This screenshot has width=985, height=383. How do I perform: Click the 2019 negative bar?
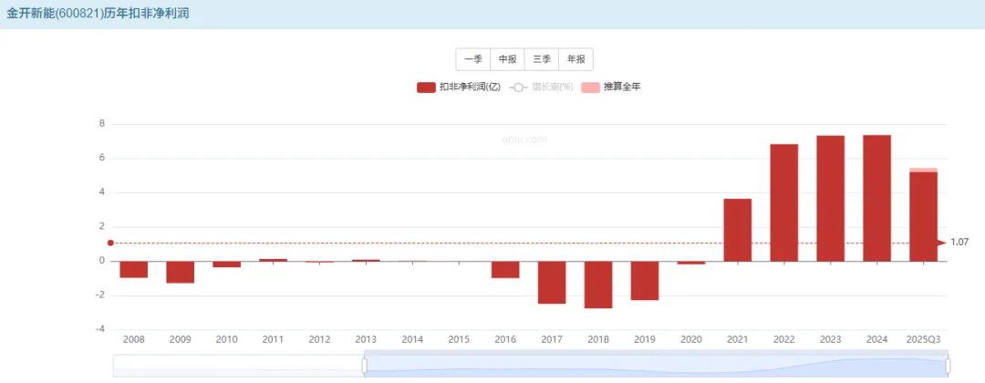pos(645,281)
